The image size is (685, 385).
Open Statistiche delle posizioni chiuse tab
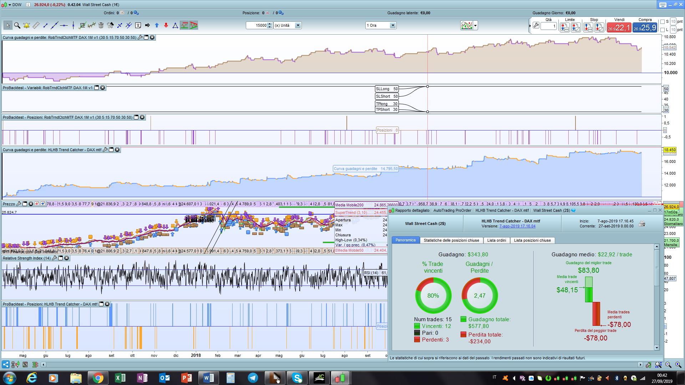(x=451, y=240)
